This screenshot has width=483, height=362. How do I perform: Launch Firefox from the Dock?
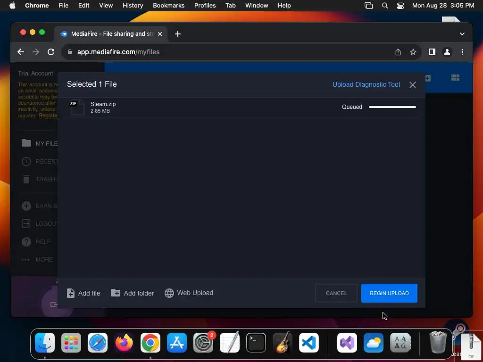pyautogui.click(x=124, y=343)
